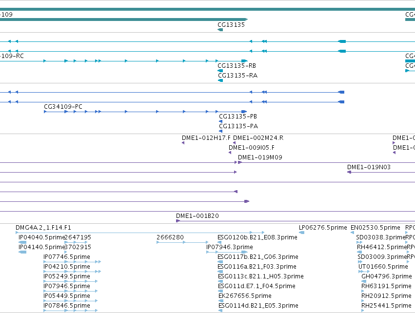Image resolution: width=415 pixels, height=313 pixels.
Task: Click the RH20912.5prime label
Action: pyautogui.click(x=386, y=296)
